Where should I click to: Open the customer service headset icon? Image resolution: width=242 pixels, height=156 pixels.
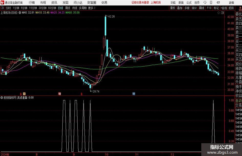[205, 3]
